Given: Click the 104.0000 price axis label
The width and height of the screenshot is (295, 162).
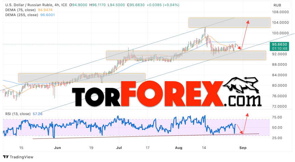Looking at the screenshot, I should (x=280, y=23).
